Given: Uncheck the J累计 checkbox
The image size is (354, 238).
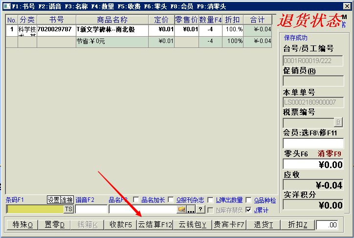Looking at the screenshot, I should 249,210.
